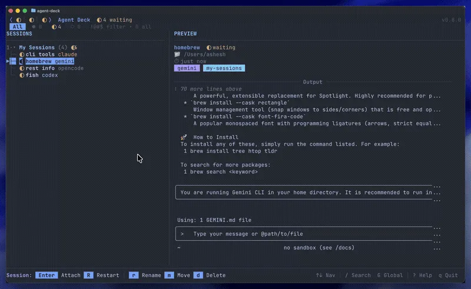Click 'Using: 1 GEMINI.md file' text
471x289 pixels.
[x=214, y=220]
